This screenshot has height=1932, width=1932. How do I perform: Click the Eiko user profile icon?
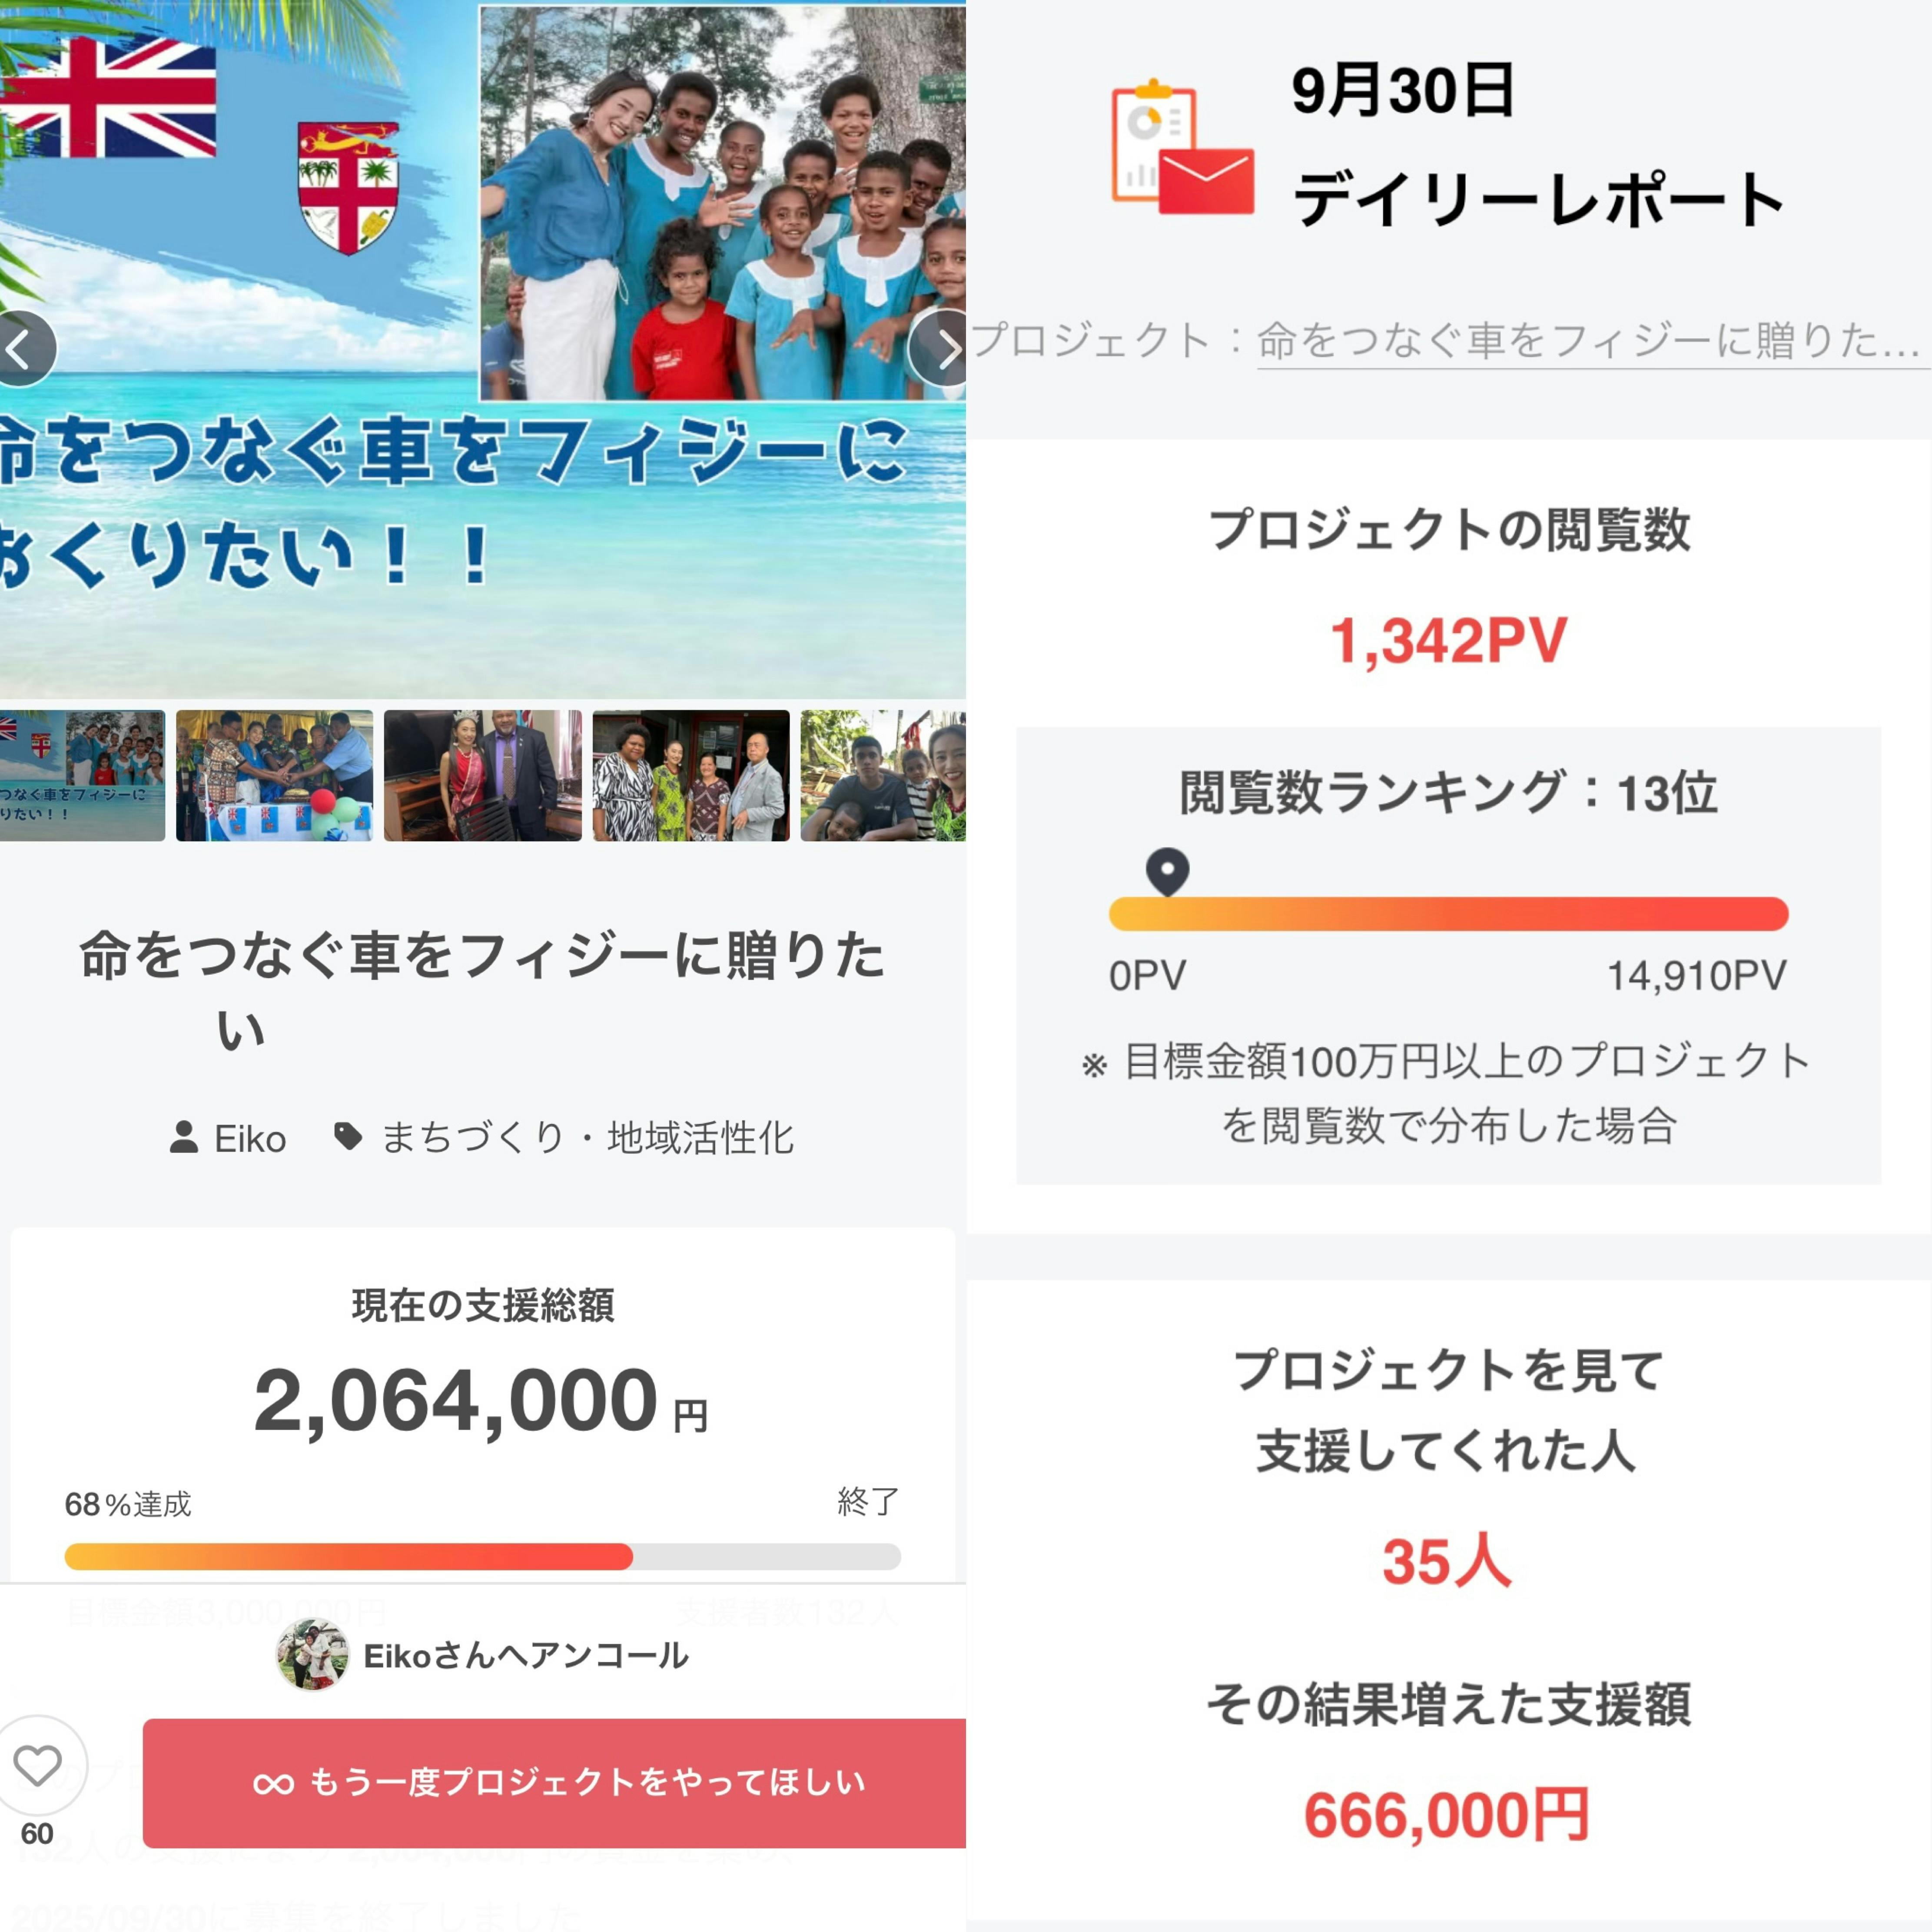pyautogui.click(x=184, y=1137)
